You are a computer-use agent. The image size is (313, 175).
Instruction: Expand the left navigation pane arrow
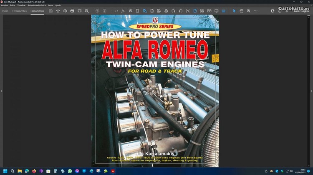pos(1,91)
